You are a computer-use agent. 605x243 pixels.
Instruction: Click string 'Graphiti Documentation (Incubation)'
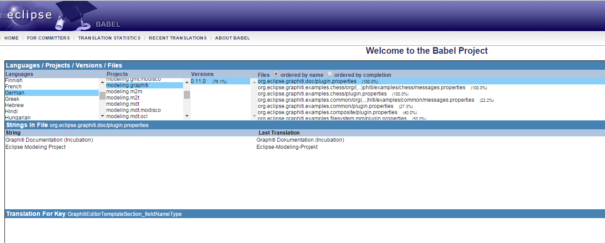point(49,140)
